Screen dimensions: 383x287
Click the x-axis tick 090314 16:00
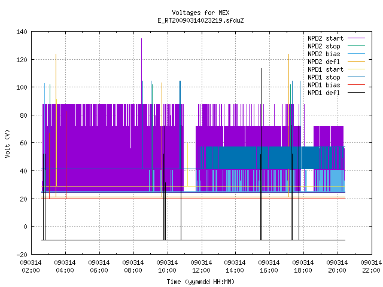[x=269, y=267]
